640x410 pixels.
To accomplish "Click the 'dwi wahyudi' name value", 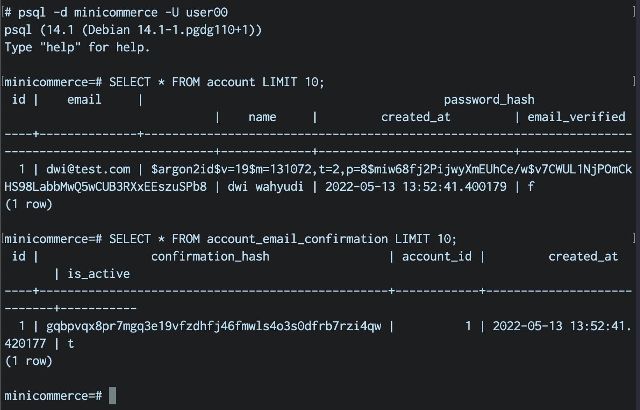I will tap(266, 186).
